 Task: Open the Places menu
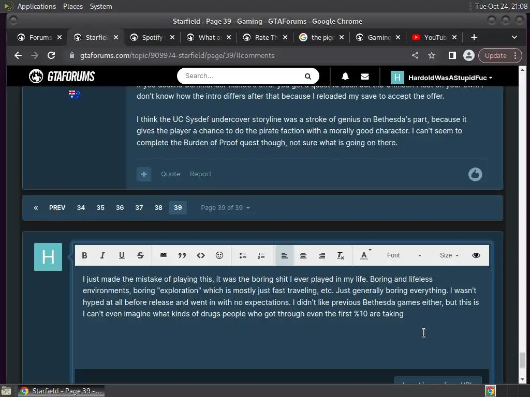tap(73, 6)
